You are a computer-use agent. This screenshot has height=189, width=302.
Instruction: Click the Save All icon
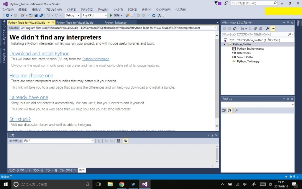41,15
